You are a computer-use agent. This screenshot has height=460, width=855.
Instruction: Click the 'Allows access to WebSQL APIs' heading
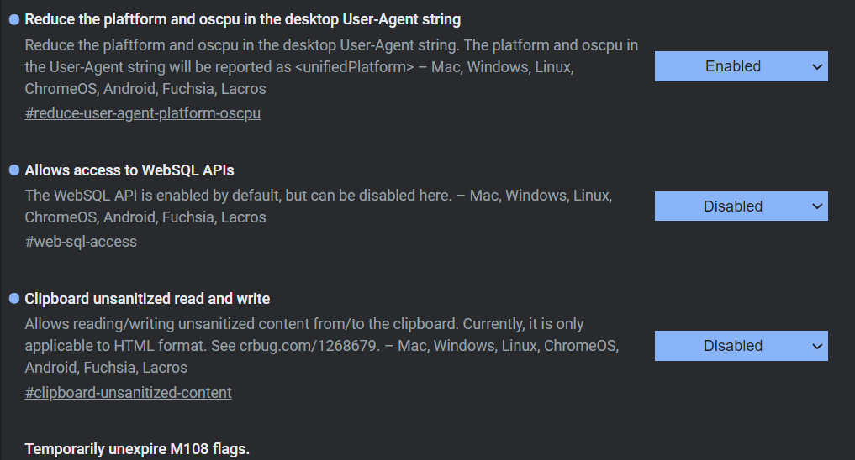129,170
